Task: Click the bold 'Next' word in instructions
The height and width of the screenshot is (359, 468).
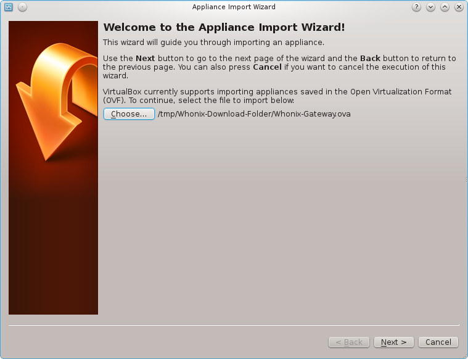Action: click(x=145, y=59)
